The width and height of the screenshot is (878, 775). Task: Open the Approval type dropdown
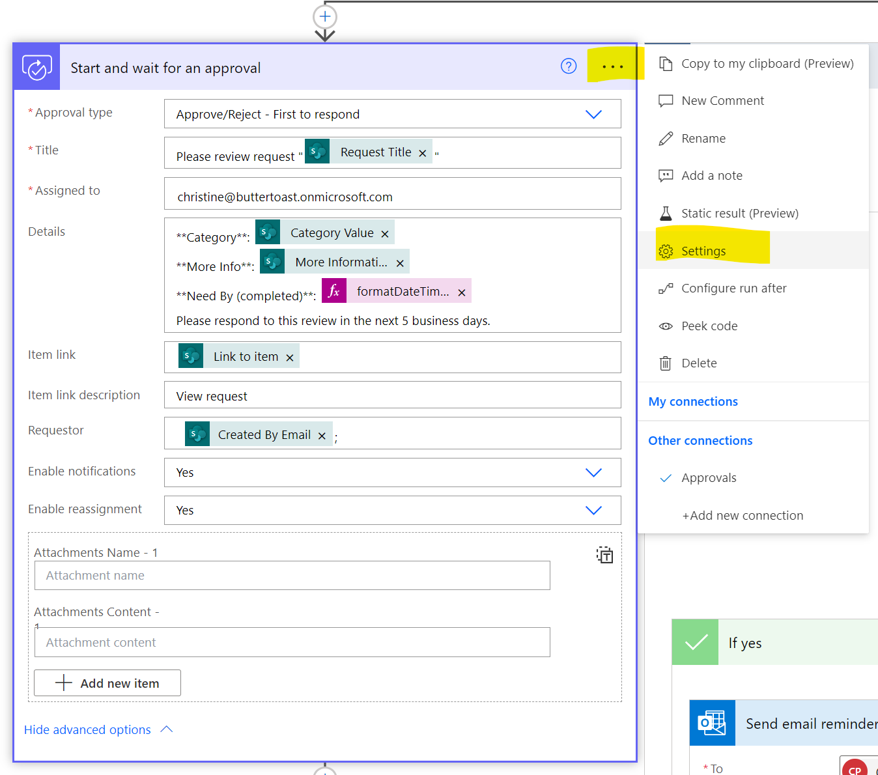593,114
